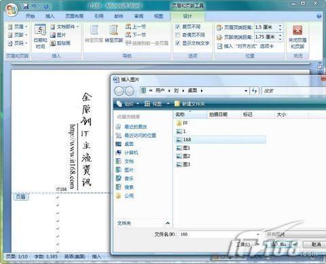
Task: Insert date and time (日期和时间)
Action: tap(40, 37)
